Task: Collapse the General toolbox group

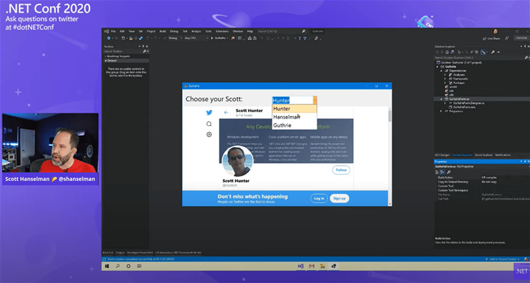Action: click(x=105, y=60)
